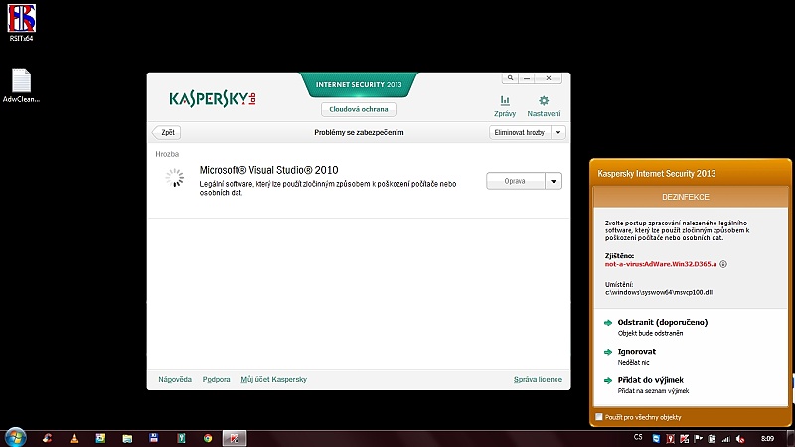795x447 pixels.
Task: Expand the Oprava dropdown arrow
Action: click(x=554, y=181)
